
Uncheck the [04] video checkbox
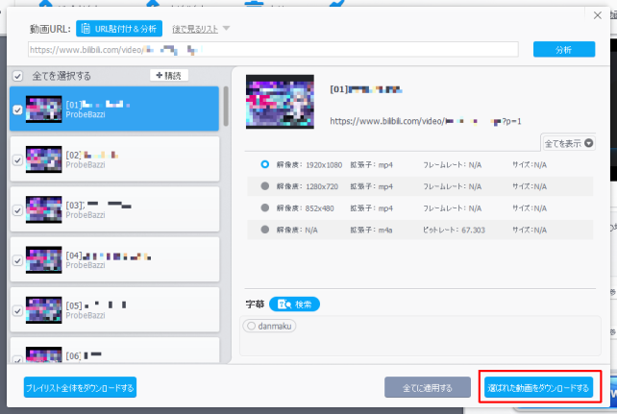[x=17, y=260]
